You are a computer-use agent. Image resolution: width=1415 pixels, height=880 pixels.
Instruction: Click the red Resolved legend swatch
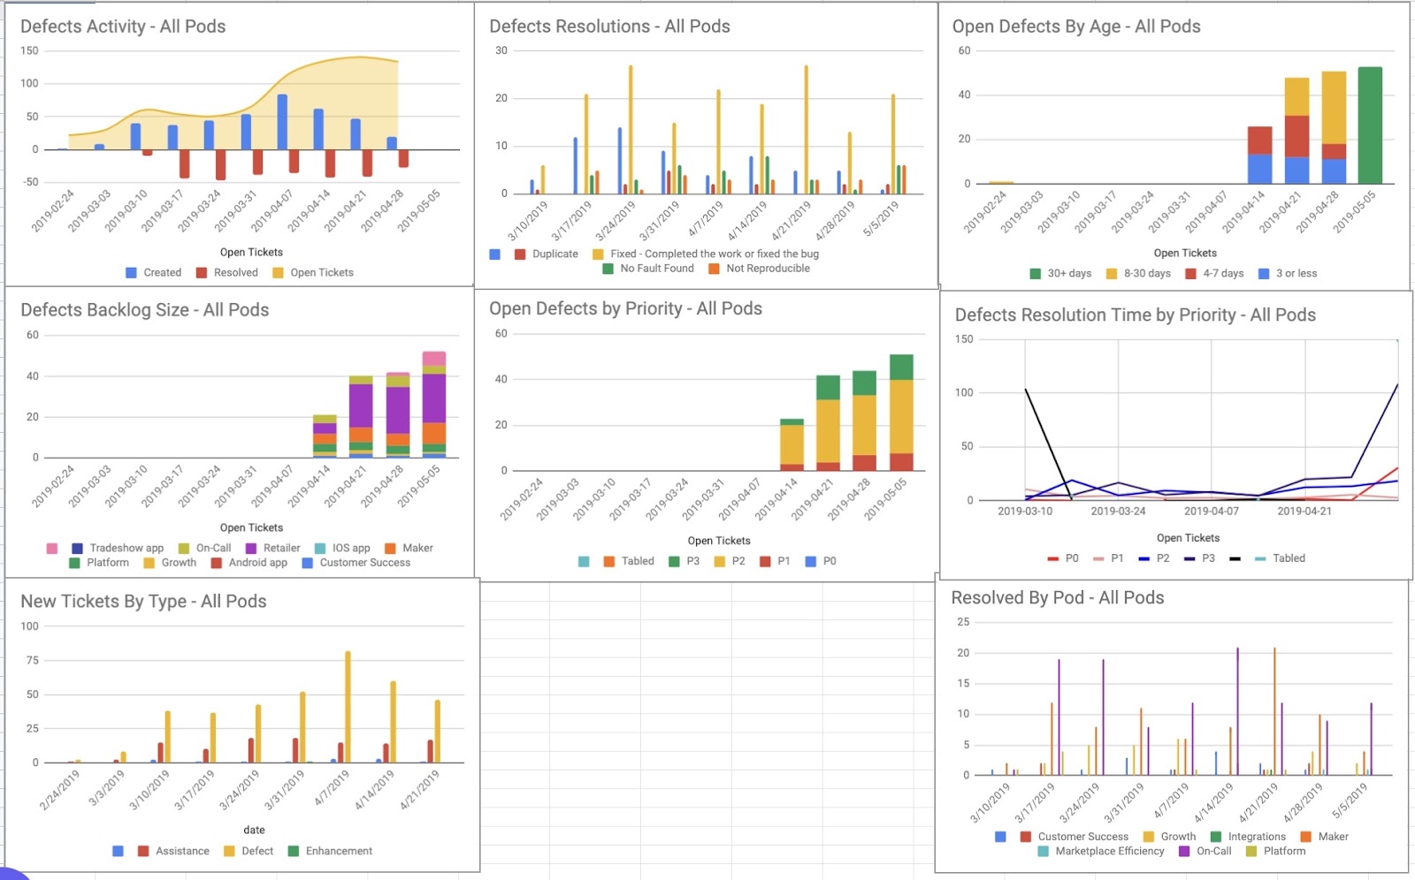[x=202, y=273]
